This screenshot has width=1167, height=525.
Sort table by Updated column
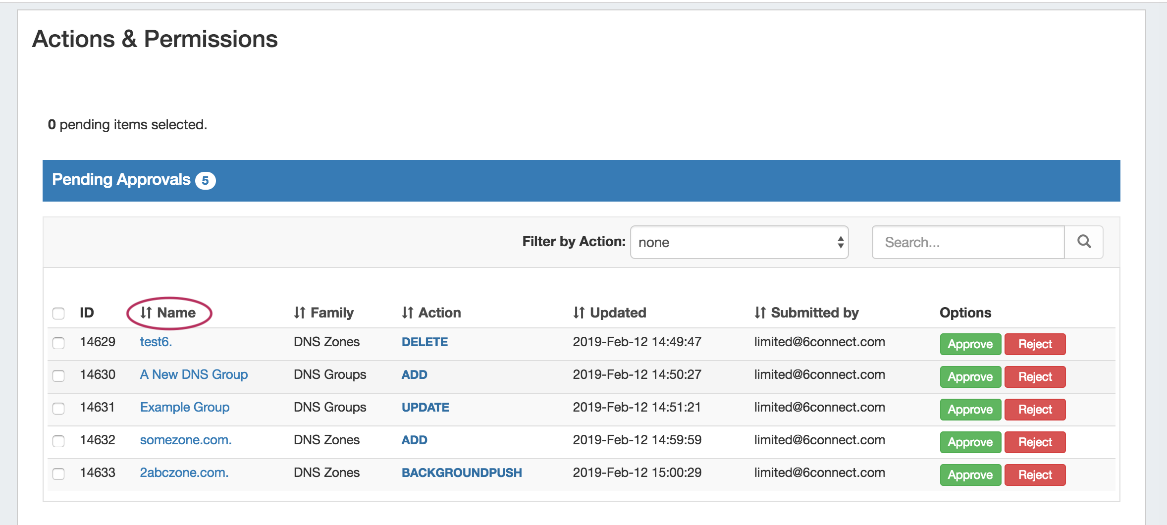coord(609,313)
